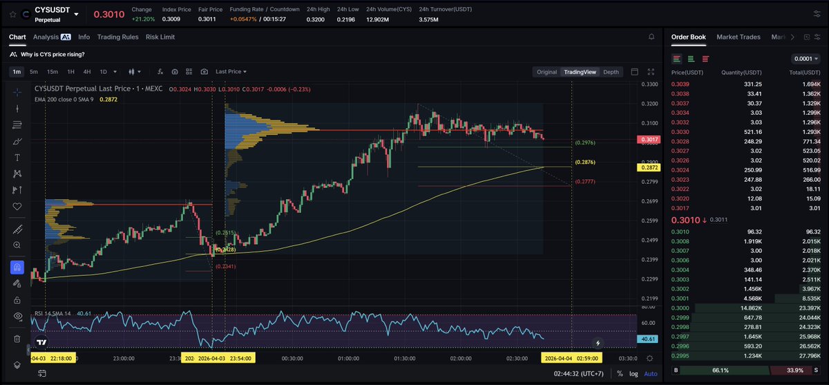
Task: Switch chart to Depth view
Action: click(x=611, y=72)
